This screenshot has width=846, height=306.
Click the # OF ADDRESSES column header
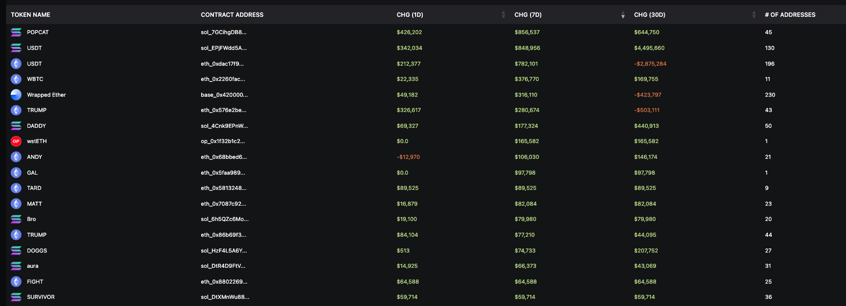tap(790, 15)
